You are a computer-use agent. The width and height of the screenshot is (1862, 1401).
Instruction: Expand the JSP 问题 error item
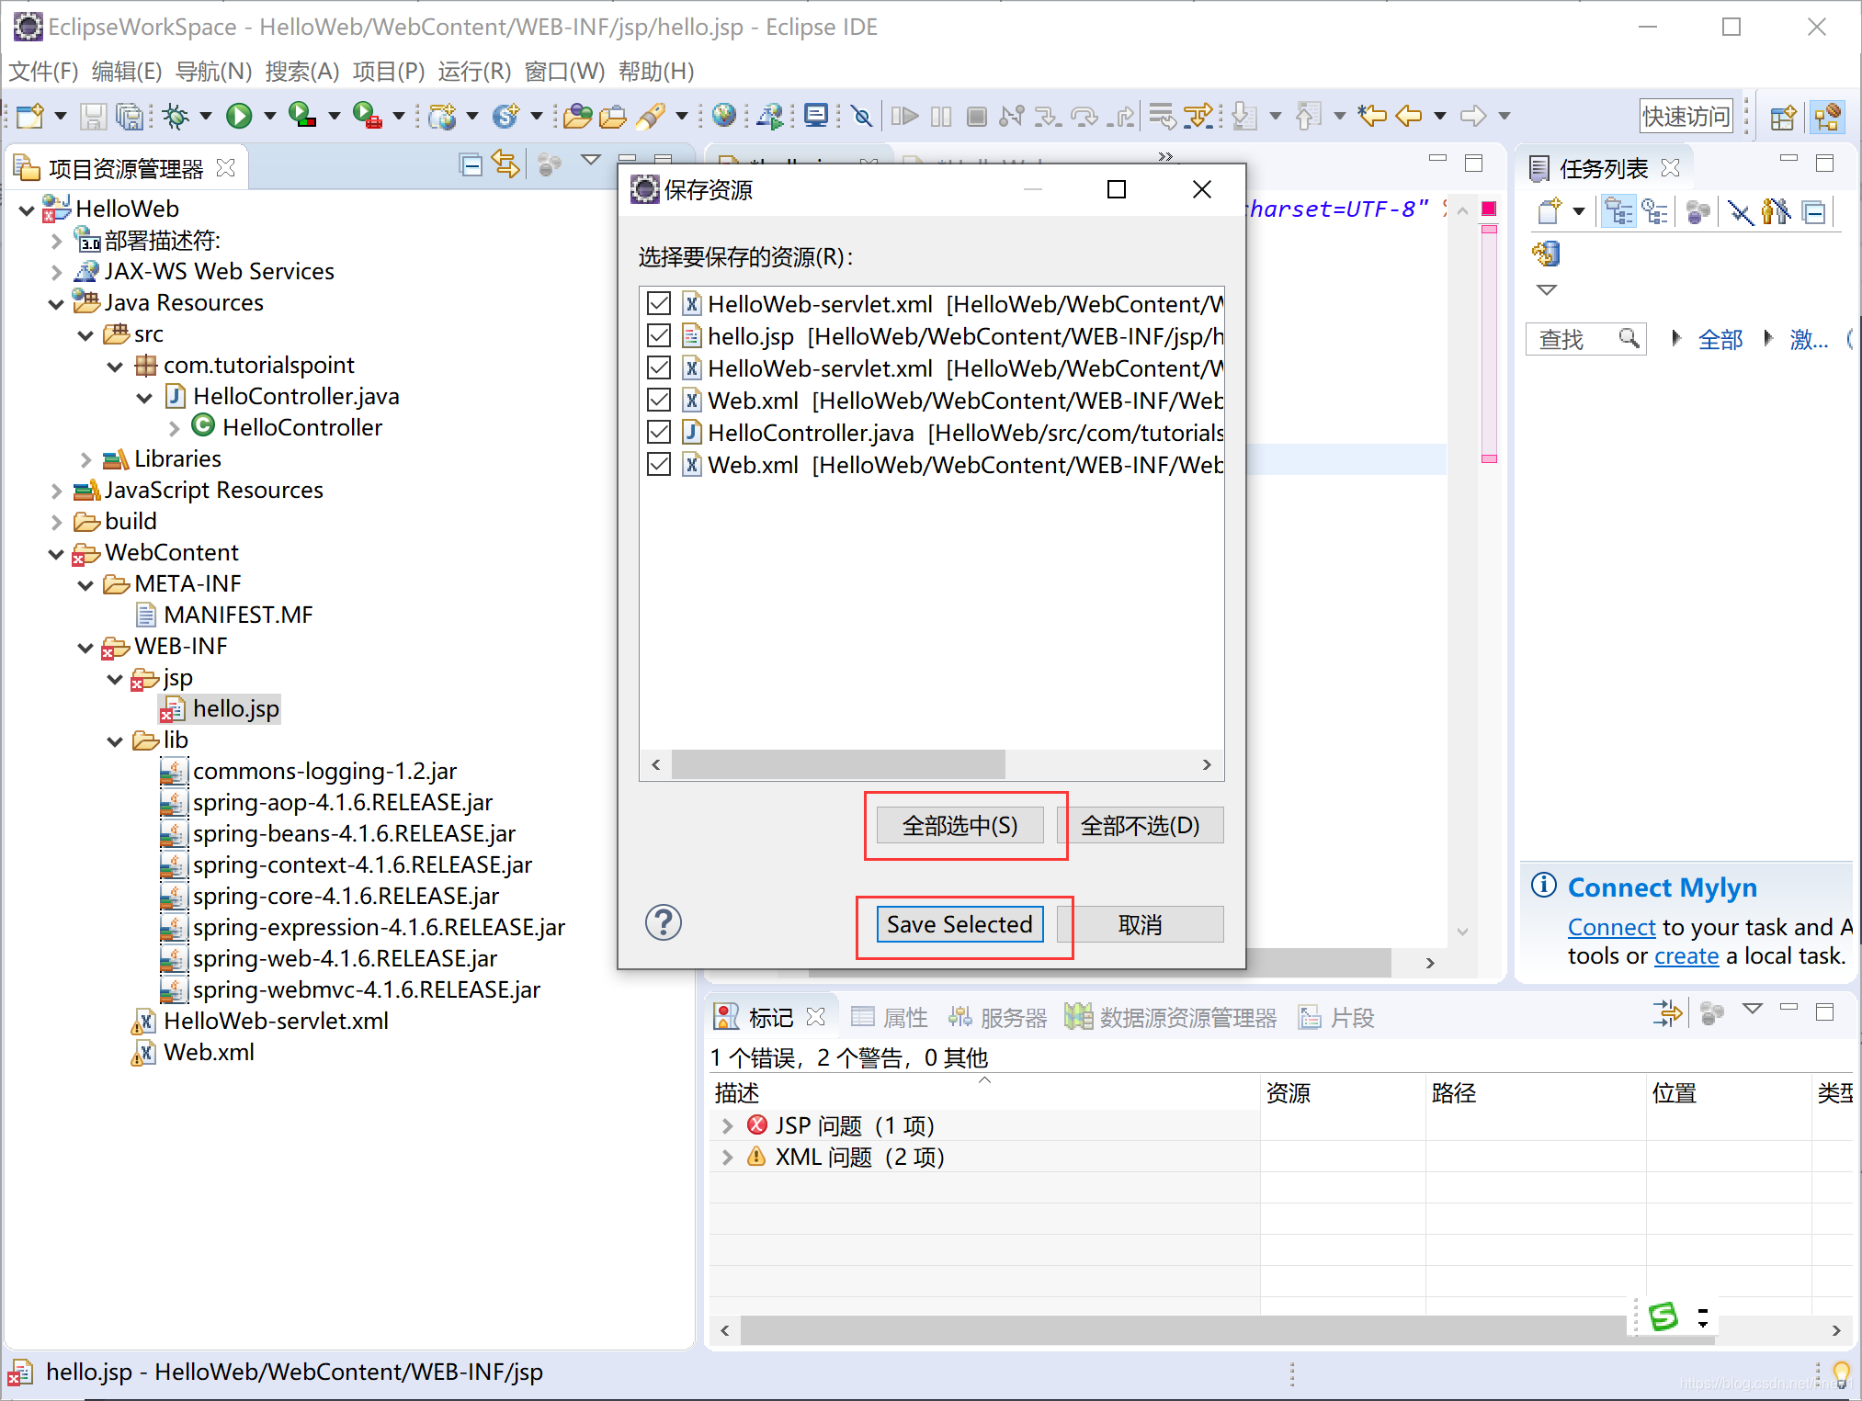(x=717, y=1124)
